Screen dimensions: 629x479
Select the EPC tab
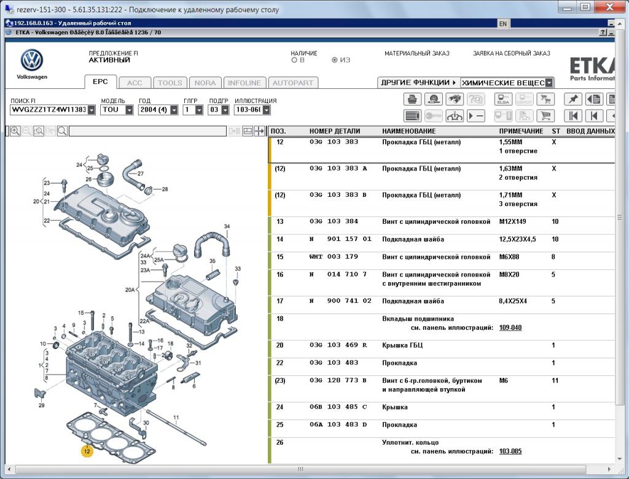point(100,82)
